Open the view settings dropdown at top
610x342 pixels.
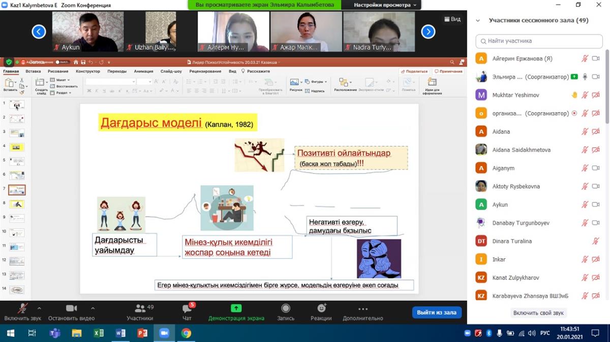(385, 5)
